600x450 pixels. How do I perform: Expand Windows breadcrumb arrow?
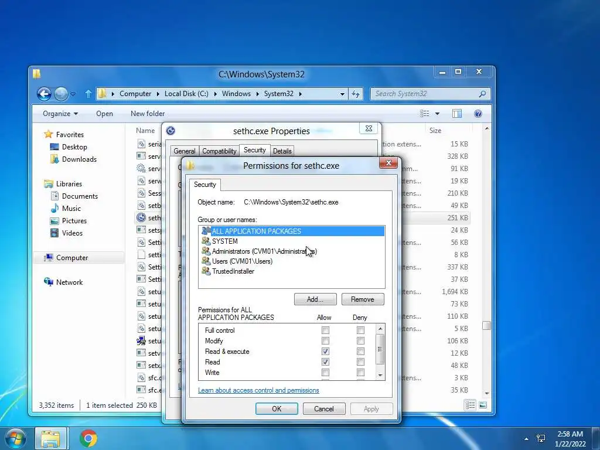click(257, 94)
